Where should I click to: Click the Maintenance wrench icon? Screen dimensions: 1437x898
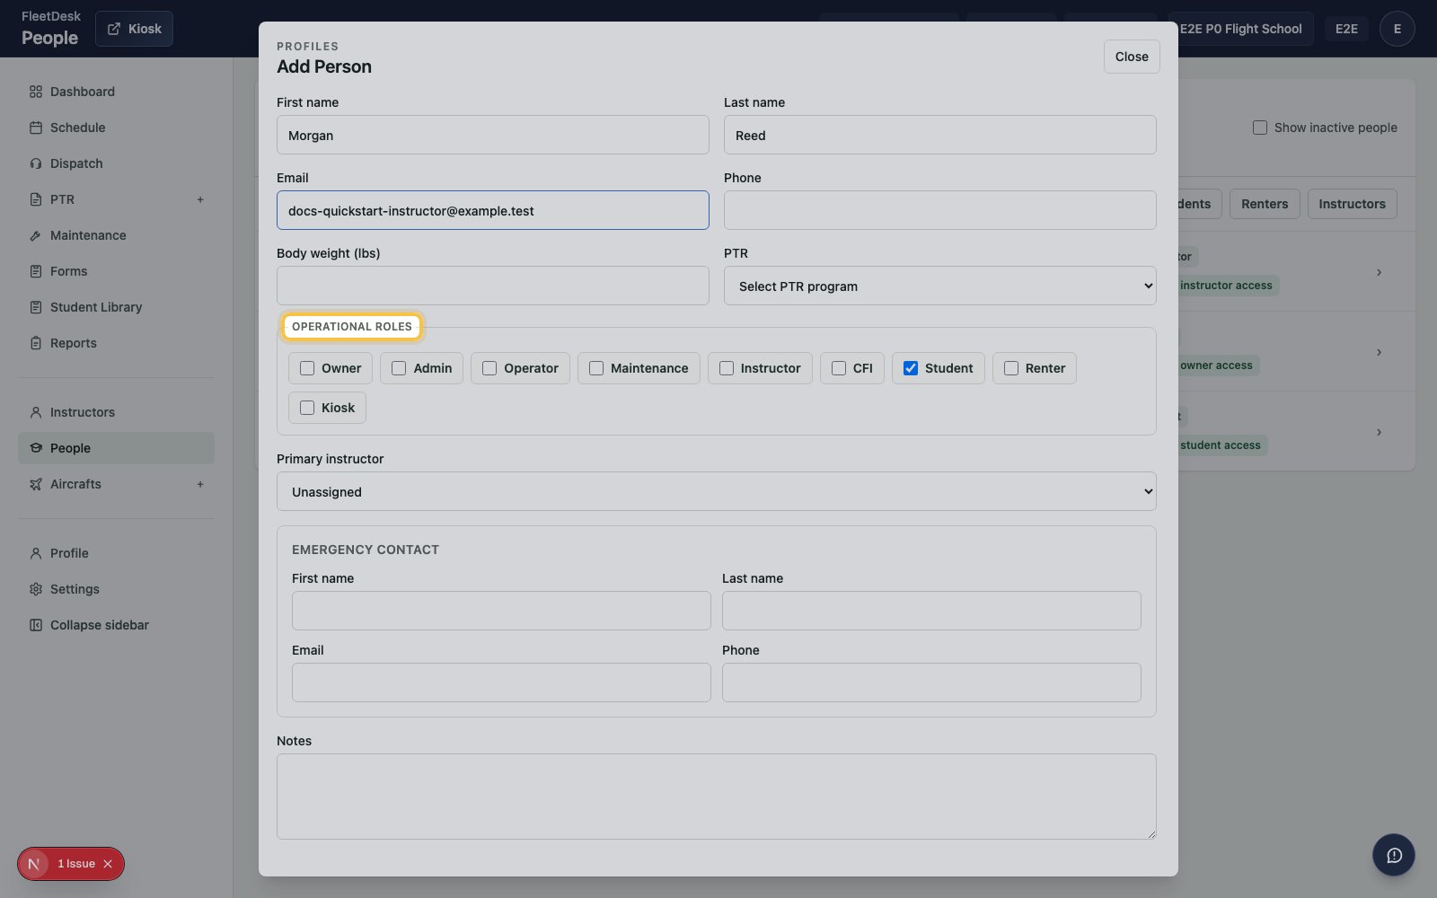pos(36,235)
